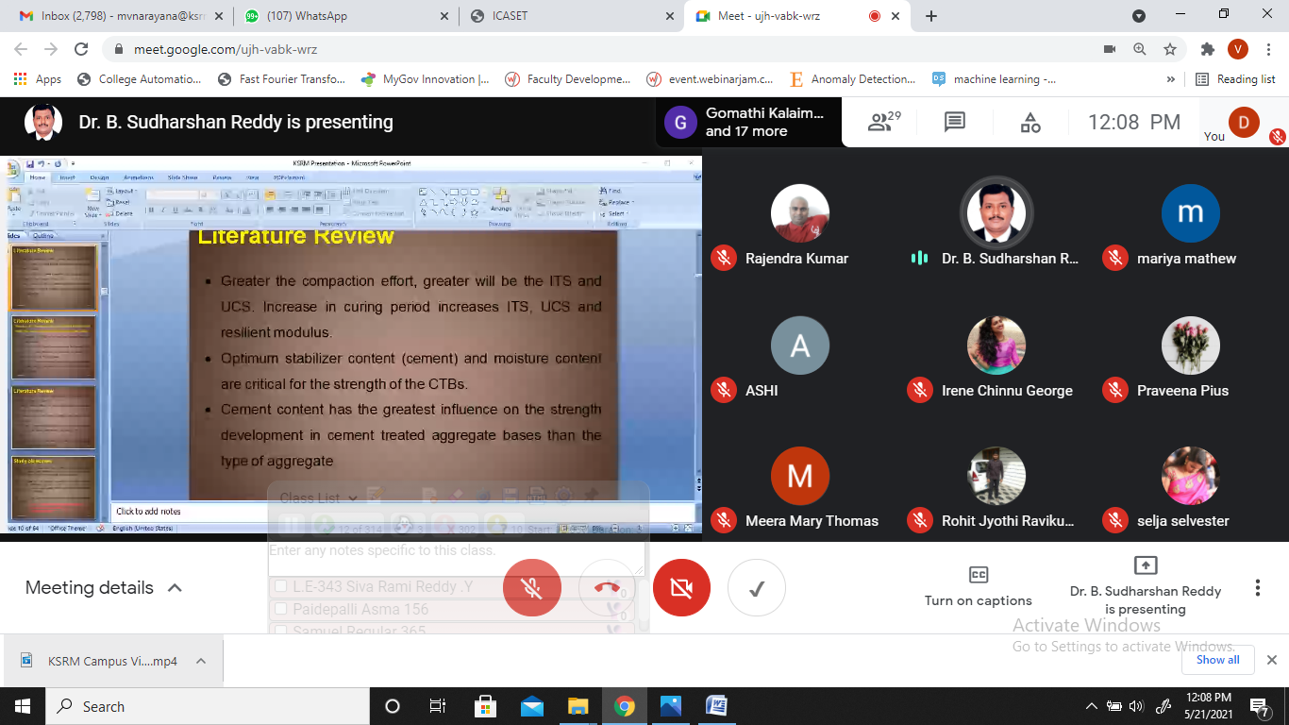Image resolution: width=1289 pixels, height=725 pixels.
Task: Expand options for KSRM Campus Vi....mp4 download
Action: point(201,661)
